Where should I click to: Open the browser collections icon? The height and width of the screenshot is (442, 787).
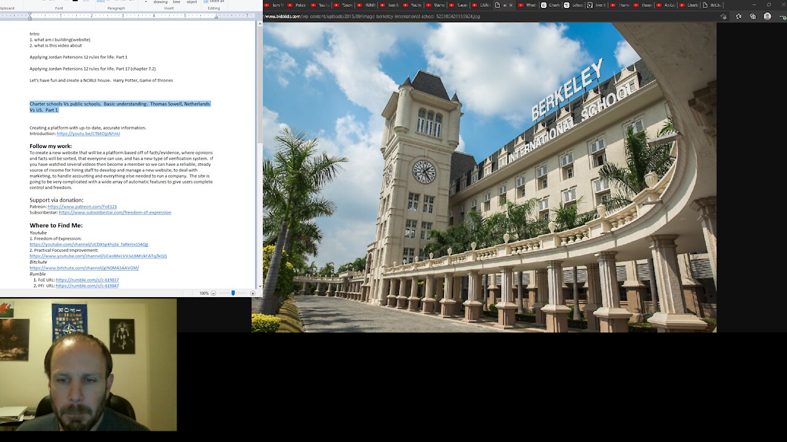[753, 17]
